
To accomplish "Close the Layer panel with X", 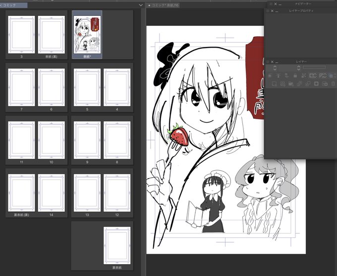I will point(272,62).
